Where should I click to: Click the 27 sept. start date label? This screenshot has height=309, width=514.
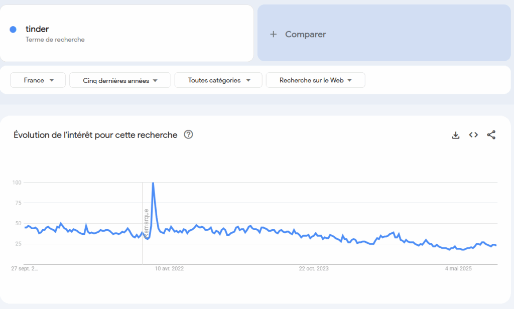25,268
